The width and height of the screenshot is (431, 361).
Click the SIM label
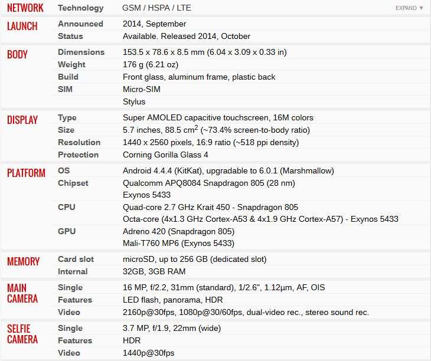point(65,89)
